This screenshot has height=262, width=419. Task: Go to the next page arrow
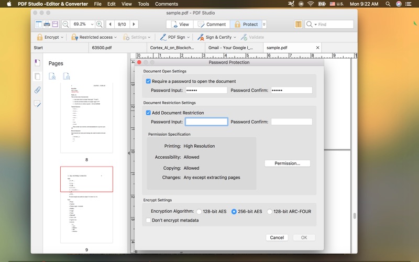134,24
